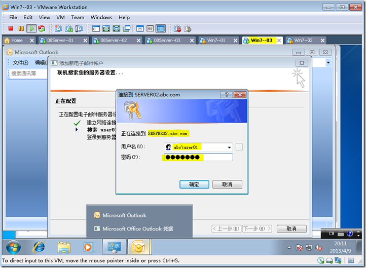Click the muted volume tray icon
This screenshot has width=366, height=268.
319,247
